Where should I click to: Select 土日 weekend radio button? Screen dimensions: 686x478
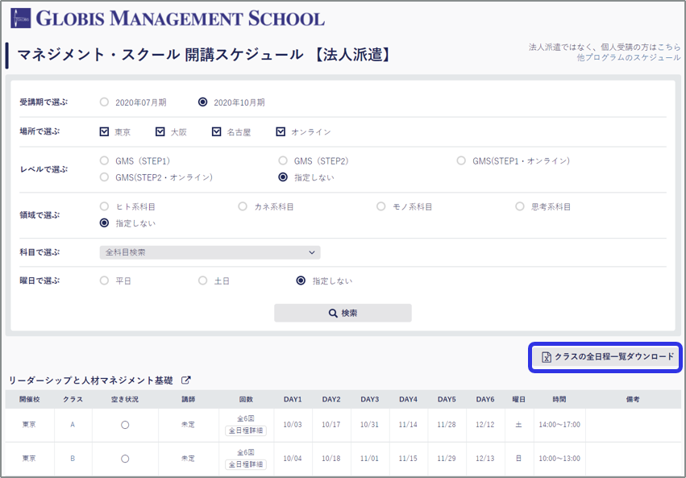[202, 281]
